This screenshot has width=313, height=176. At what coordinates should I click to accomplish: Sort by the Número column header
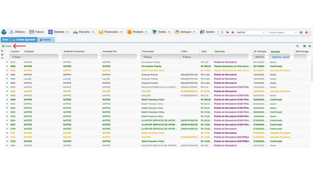15,52
